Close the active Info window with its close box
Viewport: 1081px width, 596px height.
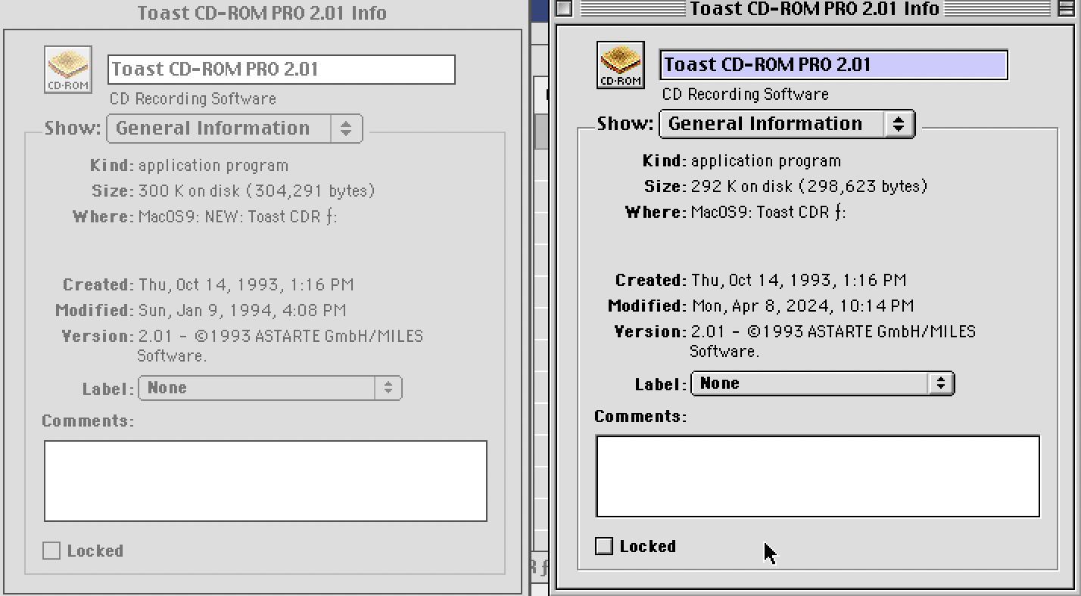[564, 8]
